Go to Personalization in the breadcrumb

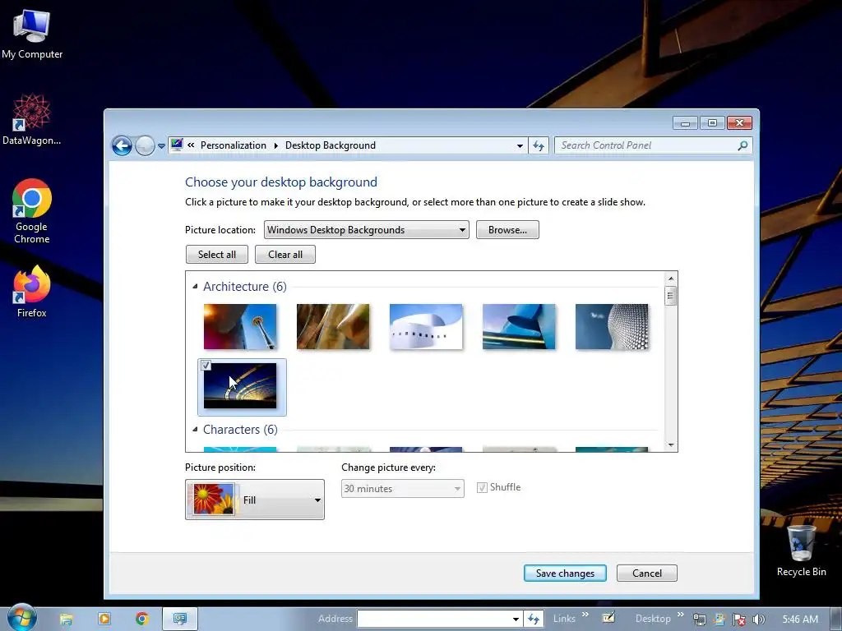click(233, 145)
